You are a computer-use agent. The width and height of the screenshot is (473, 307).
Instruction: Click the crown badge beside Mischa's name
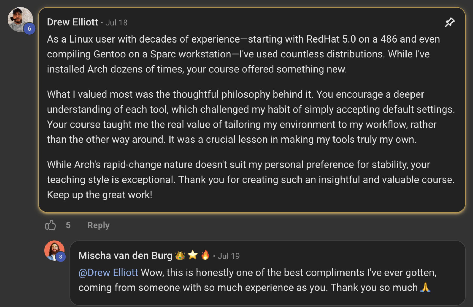[180, 255]
